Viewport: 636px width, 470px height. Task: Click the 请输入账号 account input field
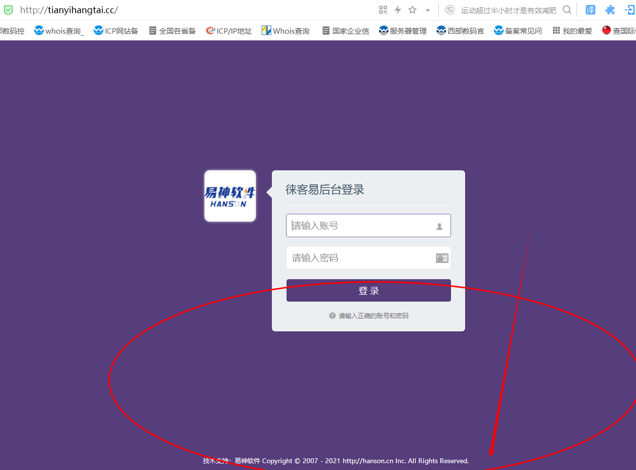(361, 225)
